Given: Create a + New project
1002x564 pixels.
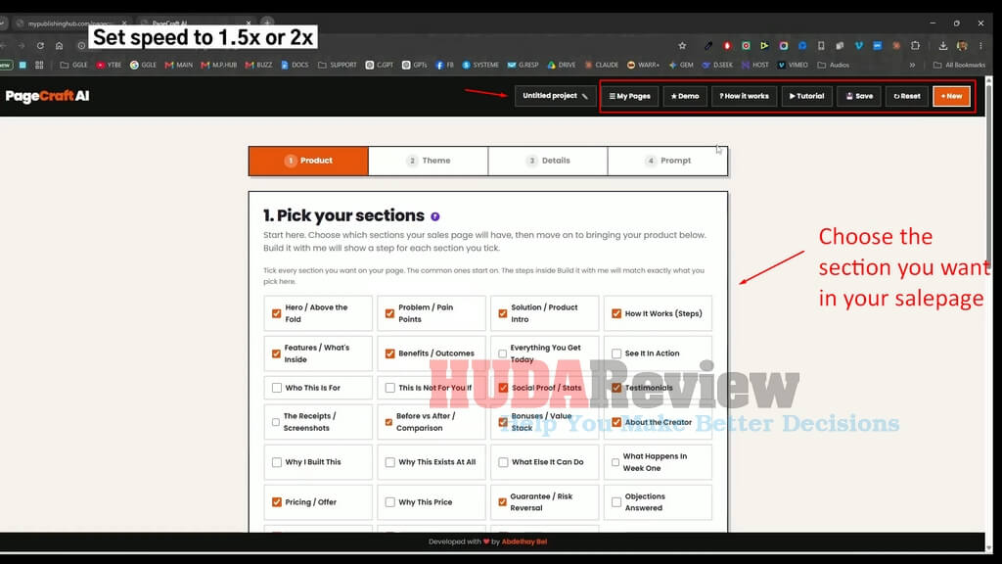Looking at the screenshot, I should pyautogui.click(x=951, y=97).
